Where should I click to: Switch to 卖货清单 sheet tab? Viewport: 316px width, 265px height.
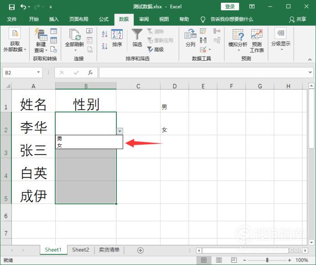[109, 250]
